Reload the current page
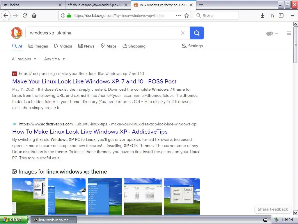This screenshot has width=298, height=224. pyautogui.click(x=25, y=15)
